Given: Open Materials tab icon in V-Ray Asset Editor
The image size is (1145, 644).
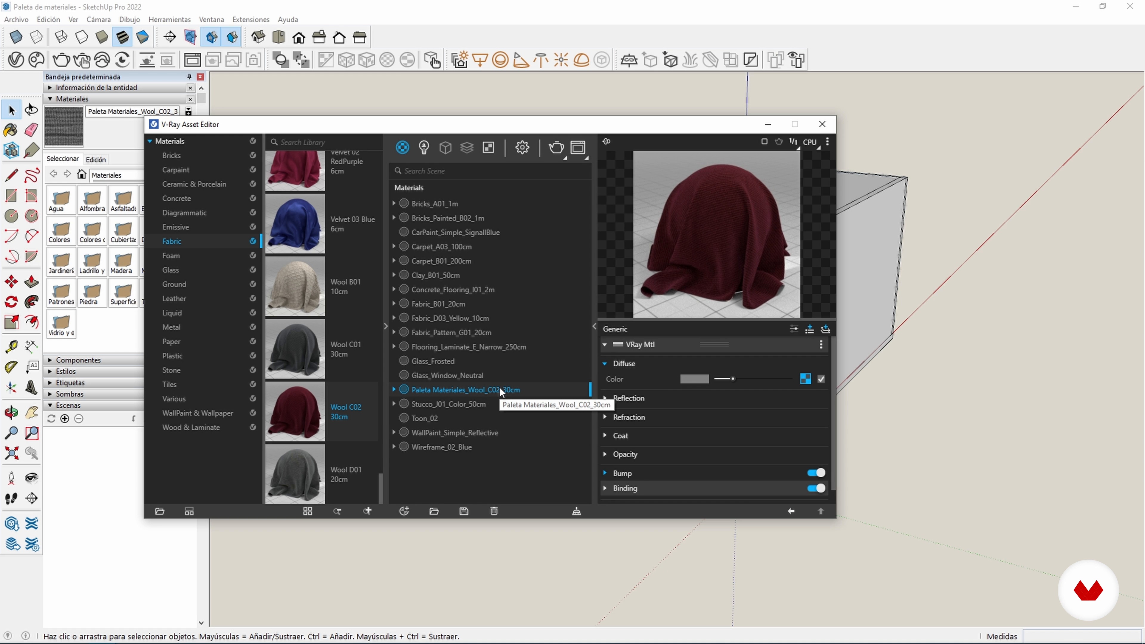Looking at the screenshot, I should click(x=402, y=148).
